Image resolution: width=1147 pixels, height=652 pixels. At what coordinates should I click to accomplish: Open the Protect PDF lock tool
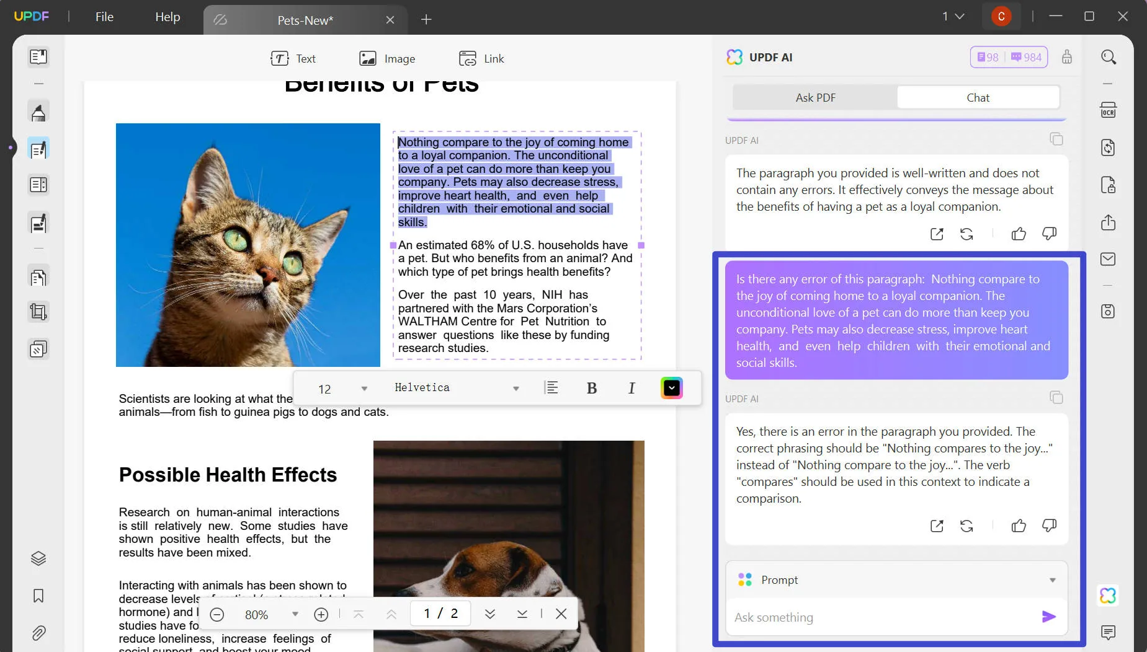tap(1109, 185)
